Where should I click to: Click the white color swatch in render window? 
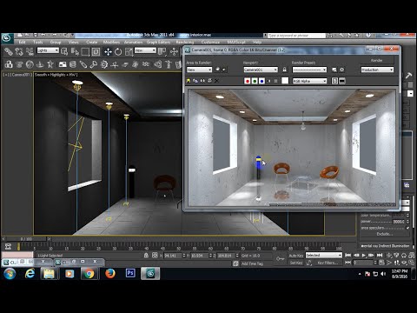[285, 81]
